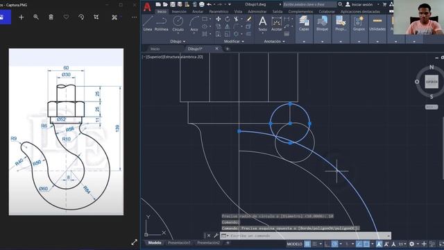Click the Open file icon in quick access toolbar

pos(165,5)
